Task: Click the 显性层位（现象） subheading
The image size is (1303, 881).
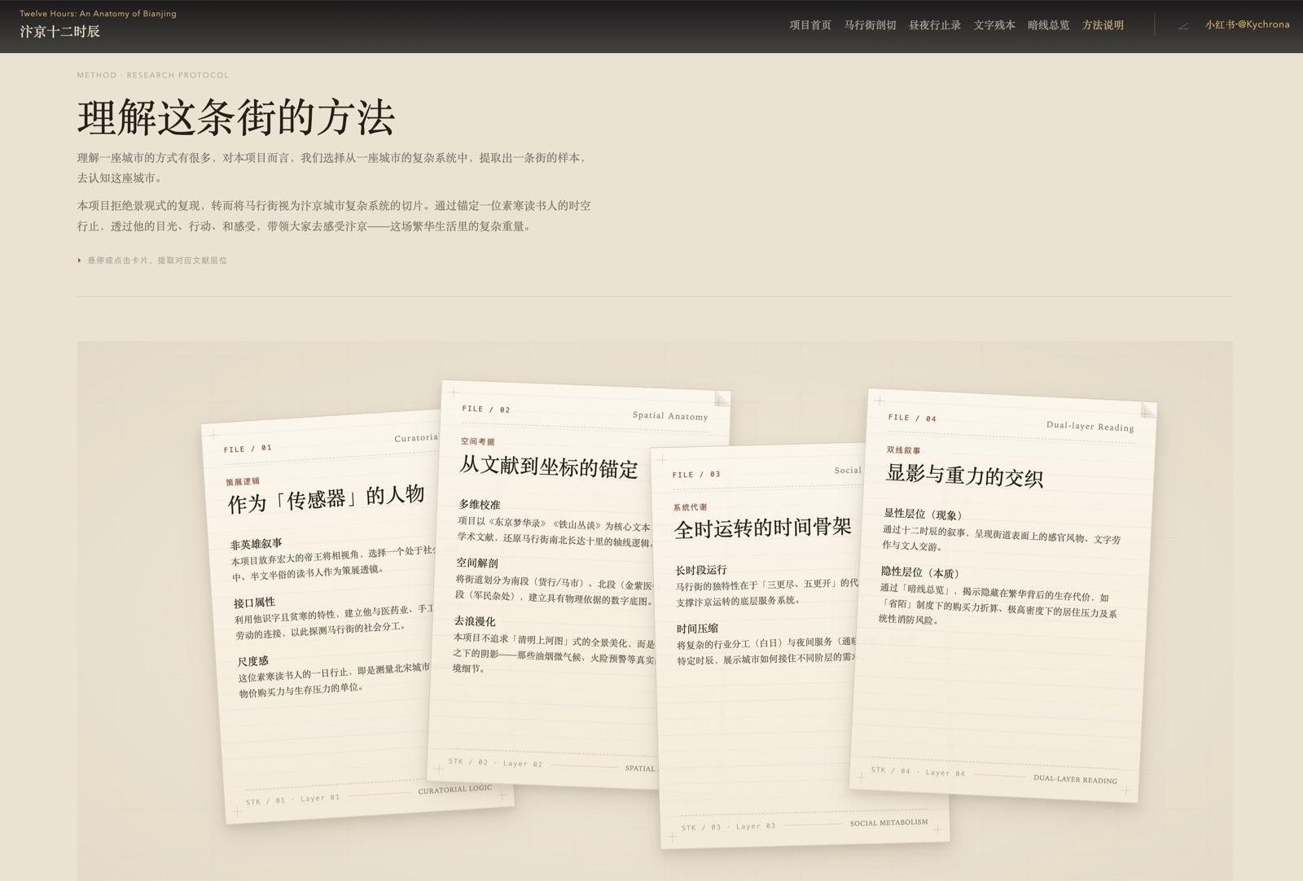Action: tap(923, 515)
